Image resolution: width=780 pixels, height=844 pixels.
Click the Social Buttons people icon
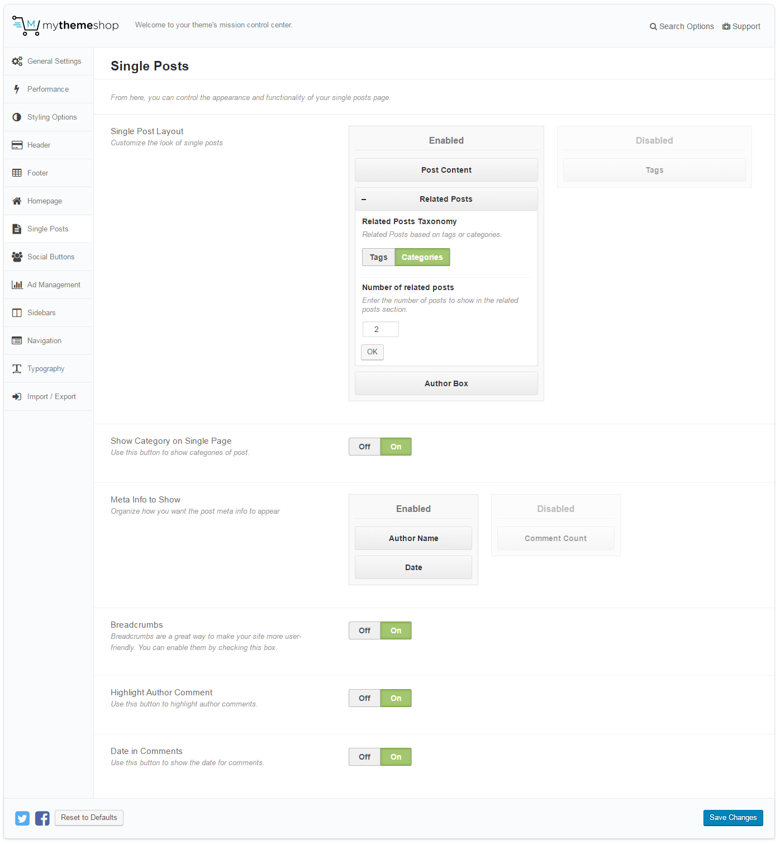17,257
